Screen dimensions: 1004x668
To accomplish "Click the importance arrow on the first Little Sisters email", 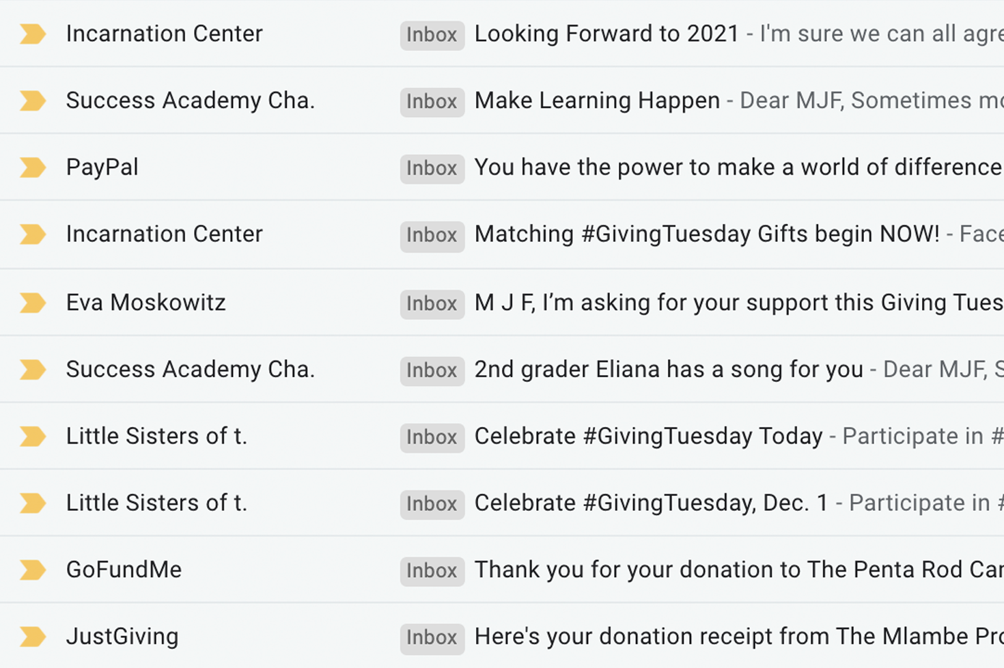I will (x=32, y=436).
